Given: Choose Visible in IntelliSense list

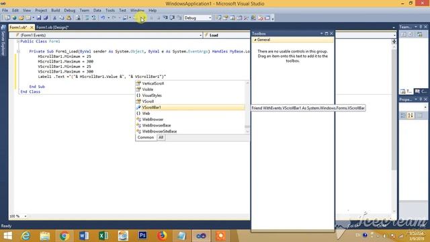Looking at the screenshot, I should click(190, 89).
